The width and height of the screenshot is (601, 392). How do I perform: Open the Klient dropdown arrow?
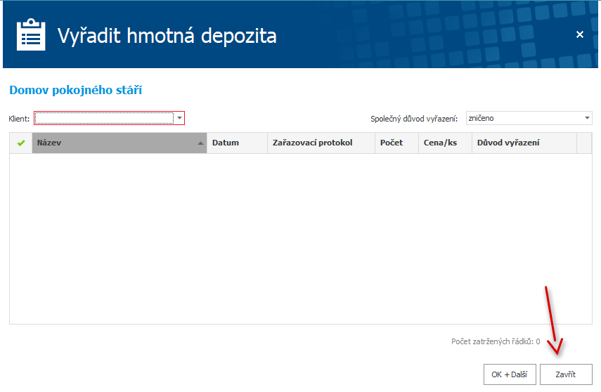tap(179, 118)
